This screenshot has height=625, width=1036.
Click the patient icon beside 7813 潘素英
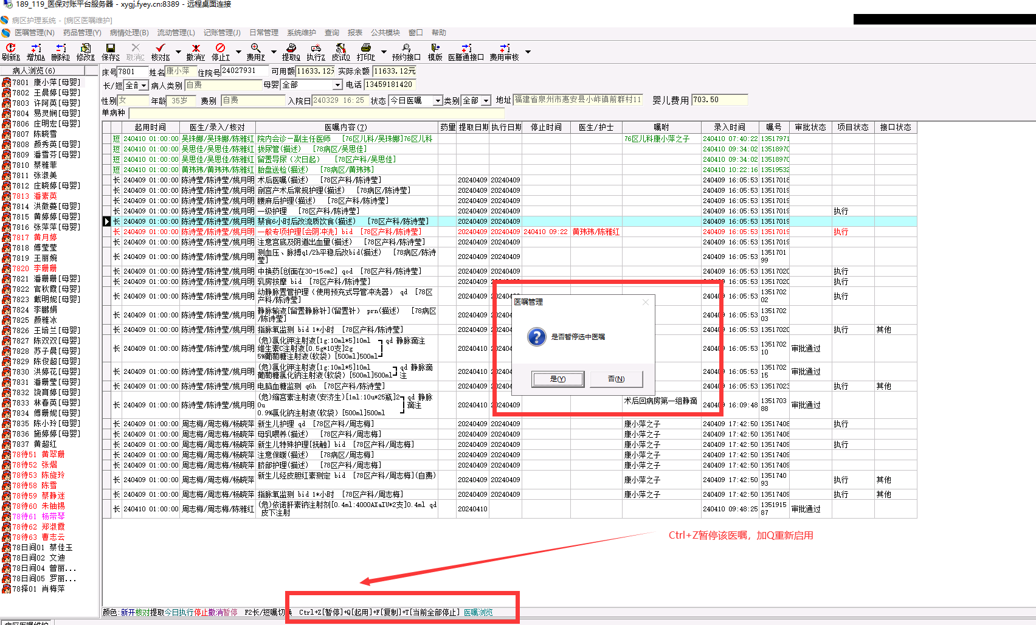point(6,196)
